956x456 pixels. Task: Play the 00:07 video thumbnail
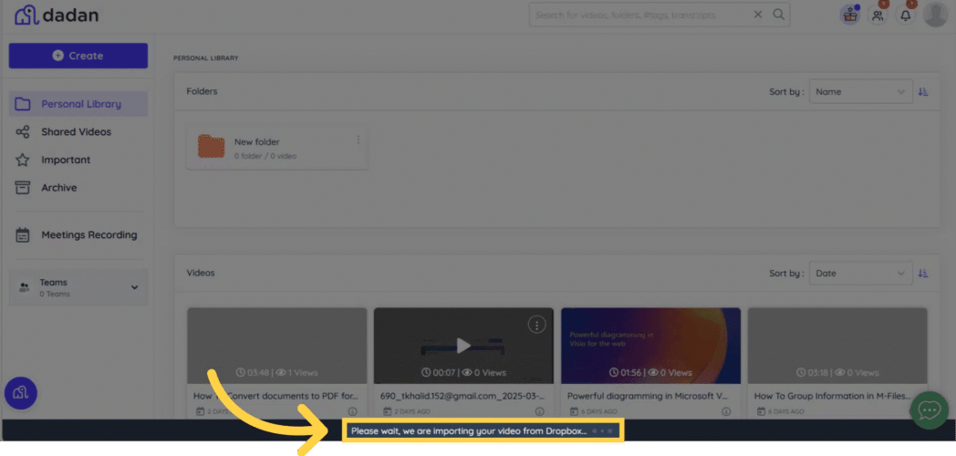point(463,346)
